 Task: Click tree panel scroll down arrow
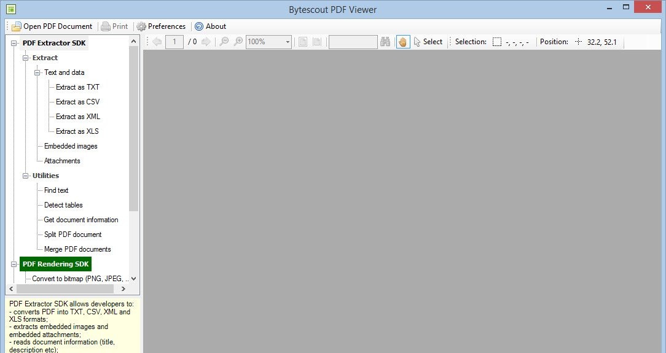pyautogui.click(x=134, y=279)
